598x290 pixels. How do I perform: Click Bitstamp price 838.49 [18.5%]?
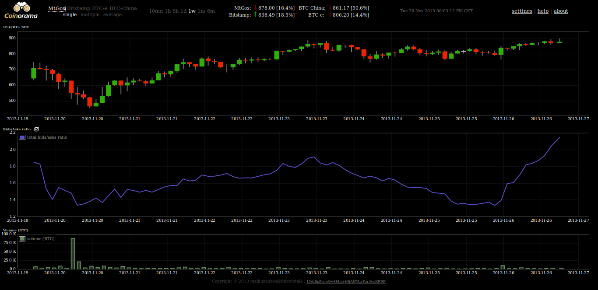(x=276, y=15)
